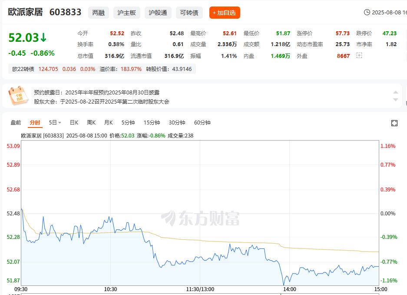Click the 今开 value 52.52
The width and height of the screenshot is (407, 295).
(x=117, y=34)
